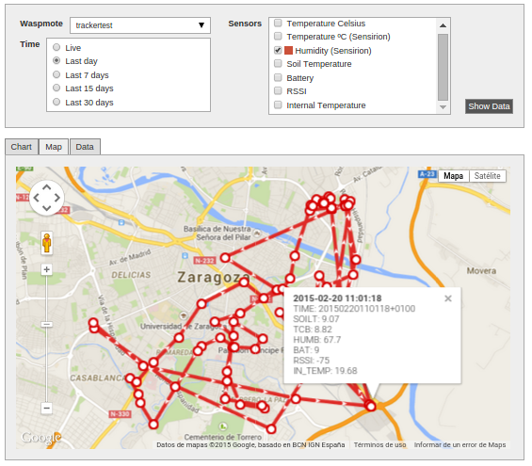Click the Google logo on the map
This screenshot has height=466, width=532.
click(41, 438)
